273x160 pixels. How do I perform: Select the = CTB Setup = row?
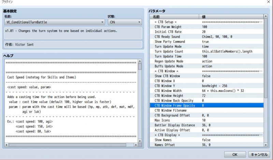pyautogui.click(x=207, y=22)
